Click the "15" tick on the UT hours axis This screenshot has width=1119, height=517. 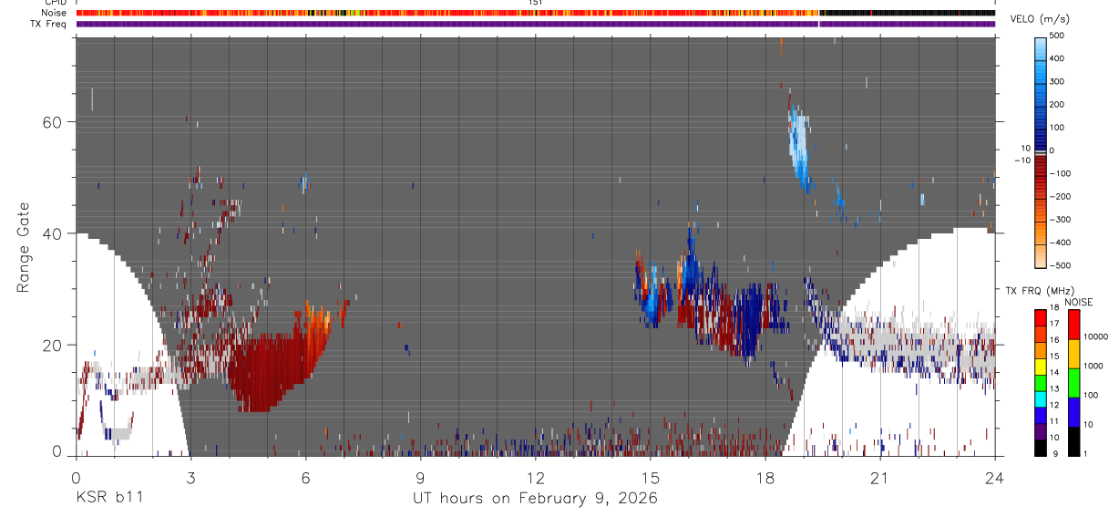[651, 478]
